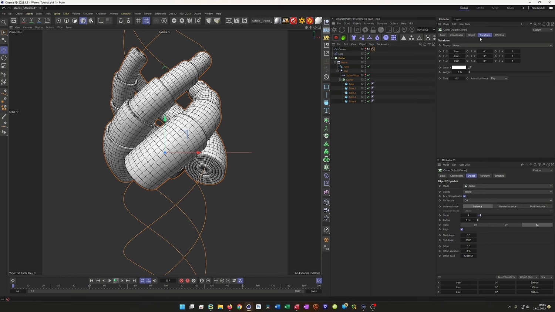Click the Octane live viewer gear icon
The width and height of the screenshot is (555, 312).
pyautogui.click(x=365, y=30)
